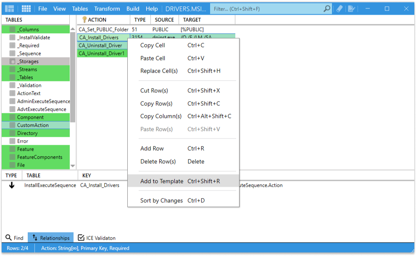Switch to the Find tab
The height and width of the screenshot is (256, 416).
[x=15, y=238]
